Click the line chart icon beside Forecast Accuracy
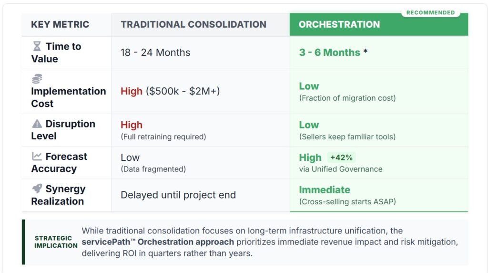The image size is (488, 273). point(37,157)
